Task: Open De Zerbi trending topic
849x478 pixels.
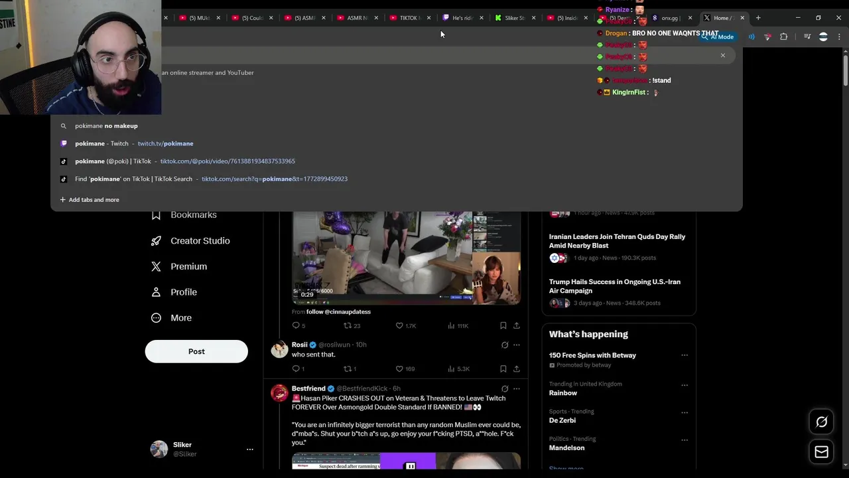Action: click(x=562, y=420)
